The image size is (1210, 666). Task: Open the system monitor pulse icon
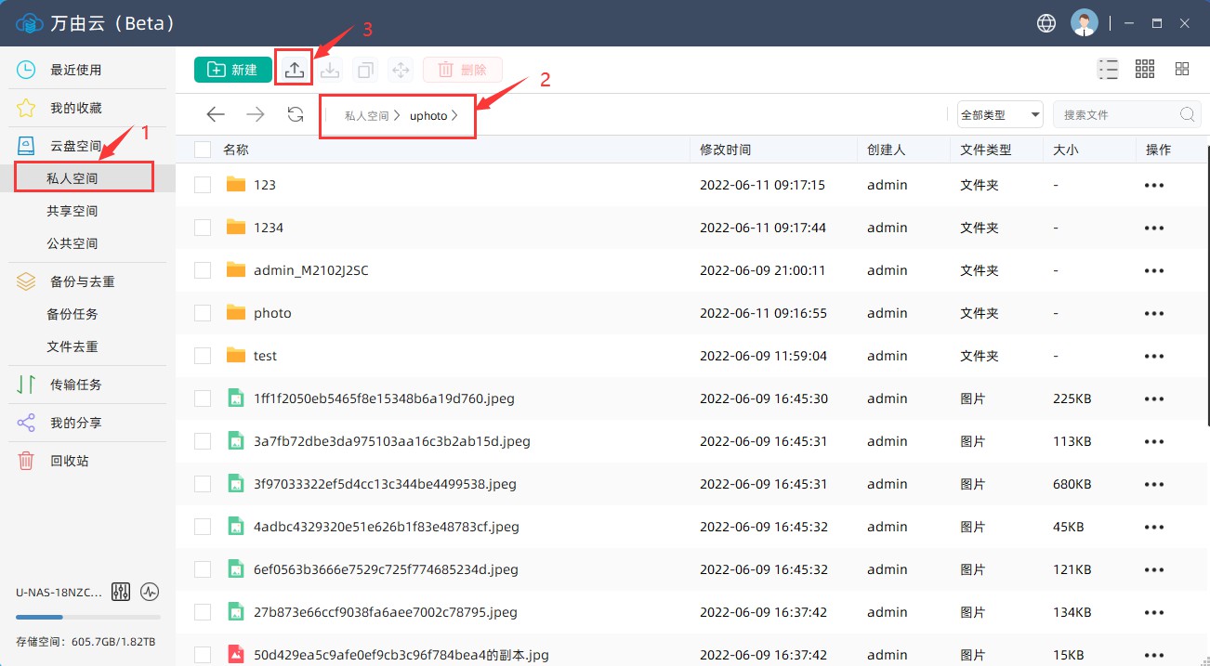click(150, 592)
